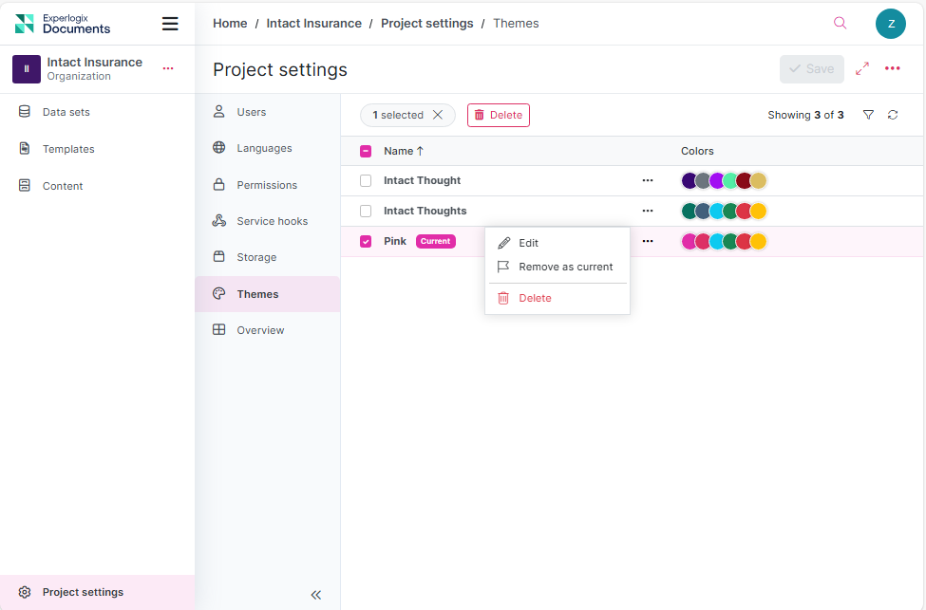Uncheck the Pink theme checkbox
926x610 pixels.
[x=366, y=241]
